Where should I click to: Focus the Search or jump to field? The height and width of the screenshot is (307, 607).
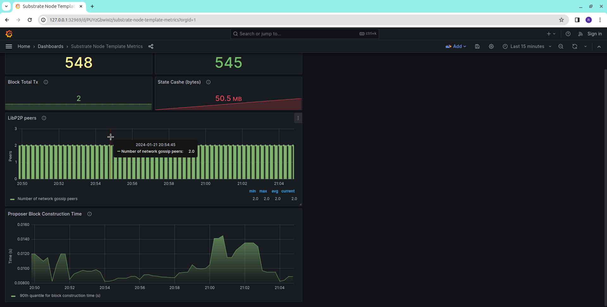(x=305, y=34)
